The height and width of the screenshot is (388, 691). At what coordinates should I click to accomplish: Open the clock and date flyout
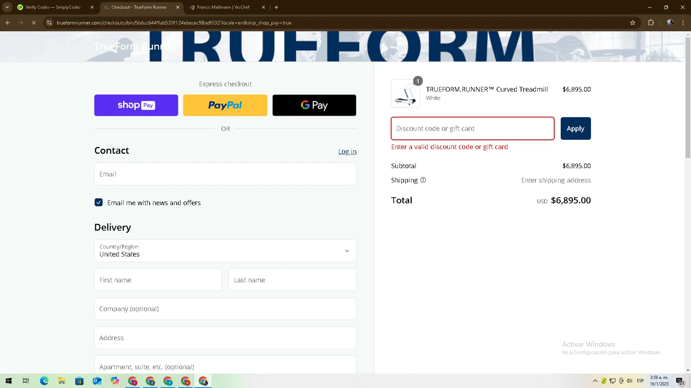(659, 381)
